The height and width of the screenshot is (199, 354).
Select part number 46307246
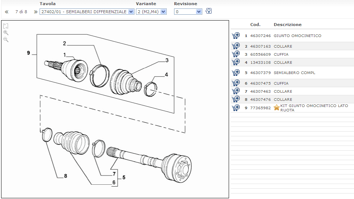(x=260, y=36)
